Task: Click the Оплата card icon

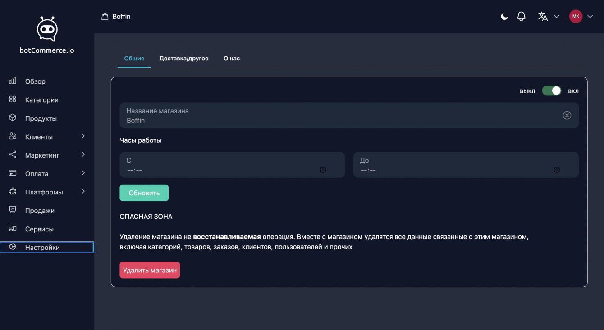Action: point(13,173)
